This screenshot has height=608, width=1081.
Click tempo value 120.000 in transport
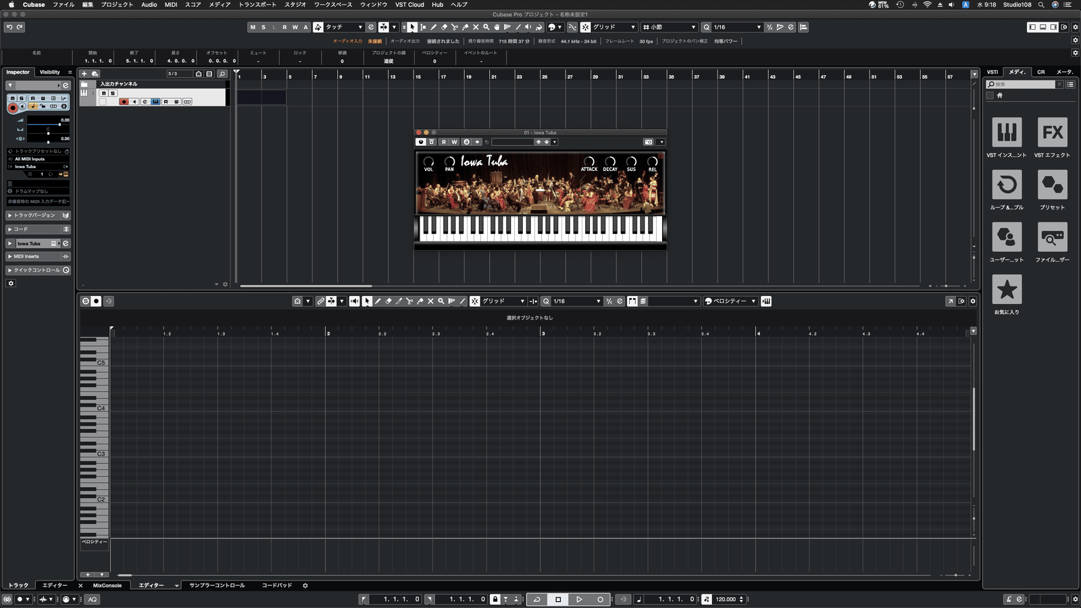(726, 599)
